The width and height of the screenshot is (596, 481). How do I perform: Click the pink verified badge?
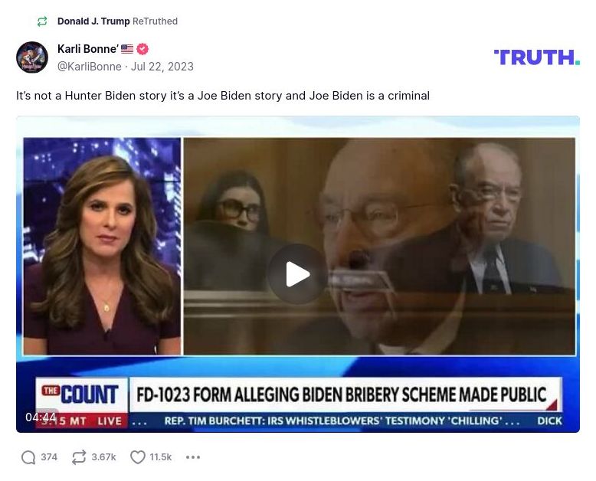pyautogui.click(x=142, y=49)
